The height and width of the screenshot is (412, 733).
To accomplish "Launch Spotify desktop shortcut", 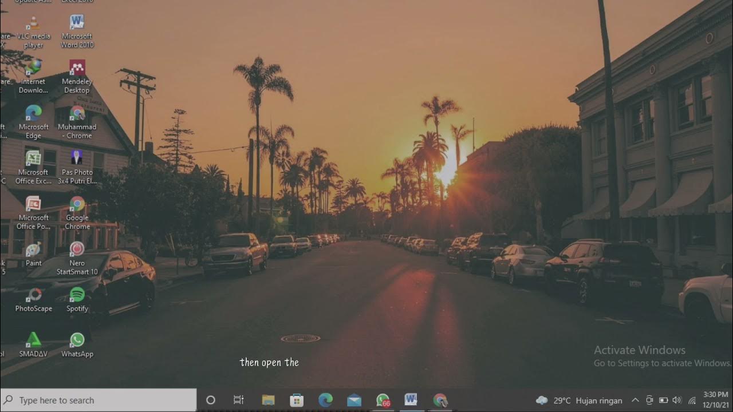I will pyautogui.click(x=77, y=299).
